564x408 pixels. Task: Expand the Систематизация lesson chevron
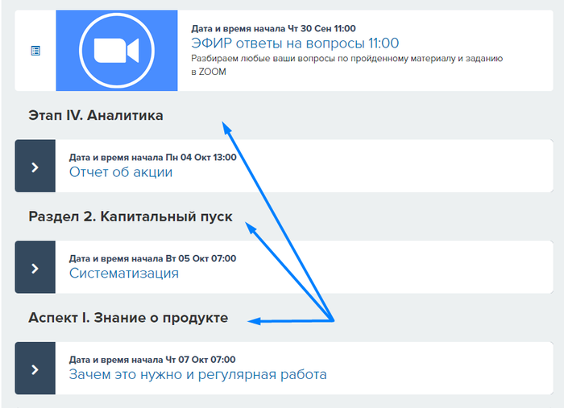coord(35,267)
